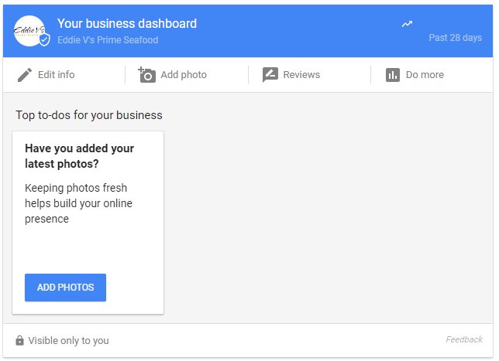Click the Visible only to you text

(68, 341)
